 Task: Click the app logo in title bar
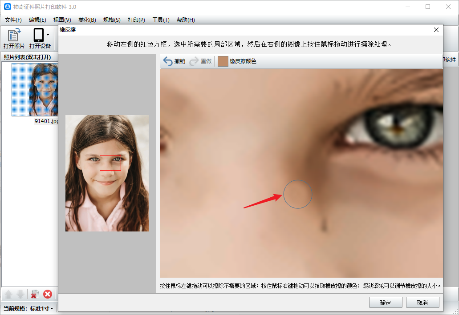7,7
